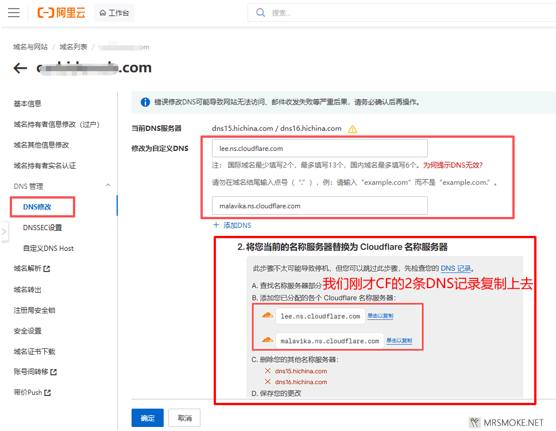This screenshot has height=431, width=556.
Task: Click the blue info icon in banner
Action: pos(145,102)
